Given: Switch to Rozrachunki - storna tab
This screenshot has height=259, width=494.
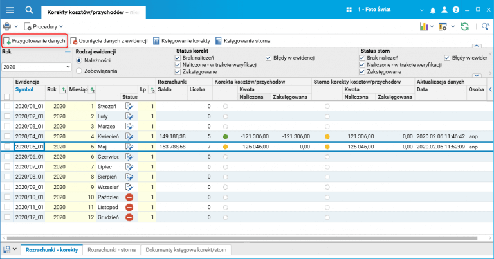Looking at the screenshot, I should point(111,249).
